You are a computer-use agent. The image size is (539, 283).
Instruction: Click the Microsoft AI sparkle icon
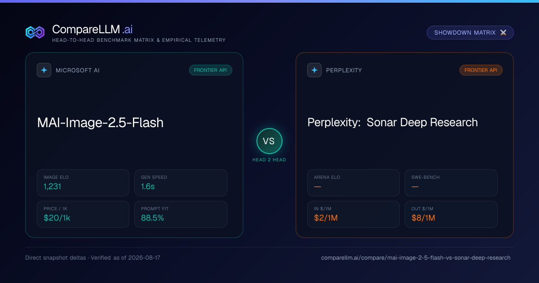(44, 70)
